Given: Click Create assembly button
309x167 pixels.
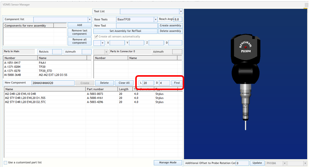Looking at the screenshot, I should [x=170, y=26].
